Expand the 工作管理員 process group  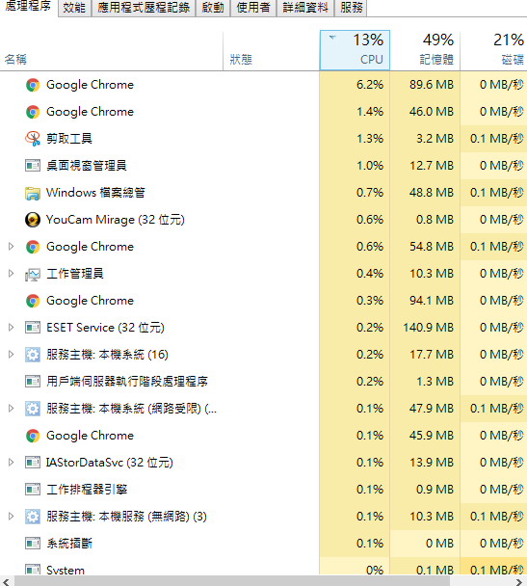[11, 273]
